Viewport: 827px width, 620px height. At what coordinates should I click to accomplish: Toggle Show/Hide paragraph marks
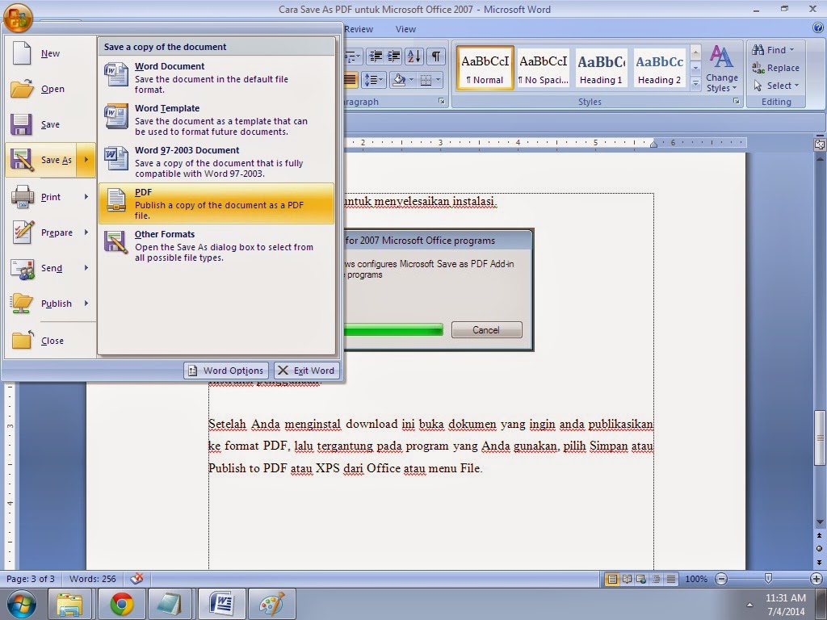pos(435,56)
